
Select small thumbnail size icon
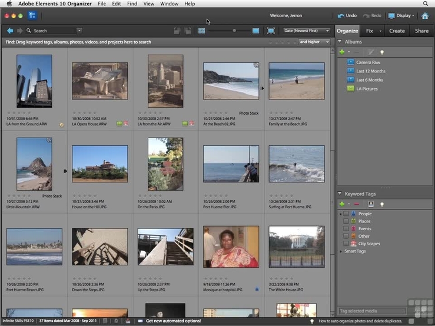click(x=202, y=31)
